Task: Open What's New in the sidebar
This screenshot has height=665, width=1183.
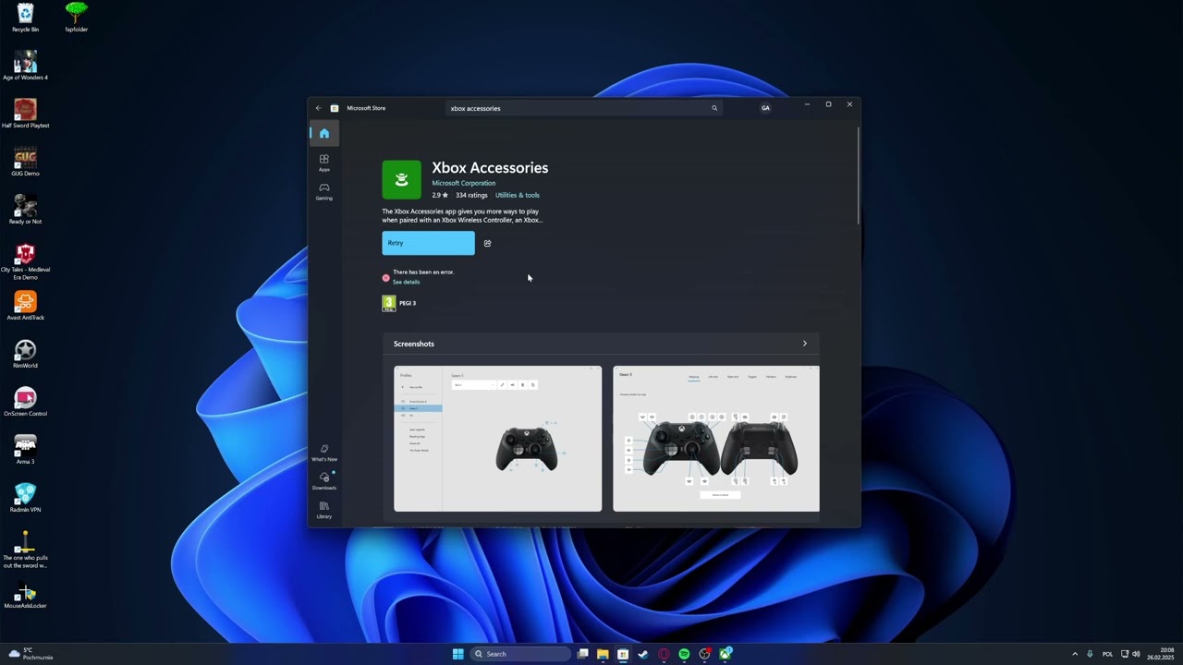Action: (323, 453)
